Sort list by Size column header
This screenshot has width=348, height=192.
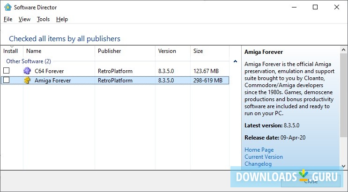pyautogui.click(x=198, y=51)
